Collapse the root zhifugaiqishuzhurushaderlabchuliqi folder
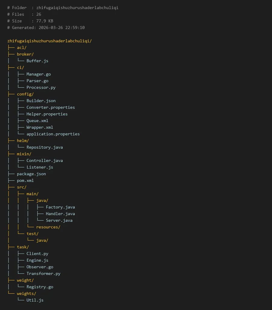 click(49, 41)
